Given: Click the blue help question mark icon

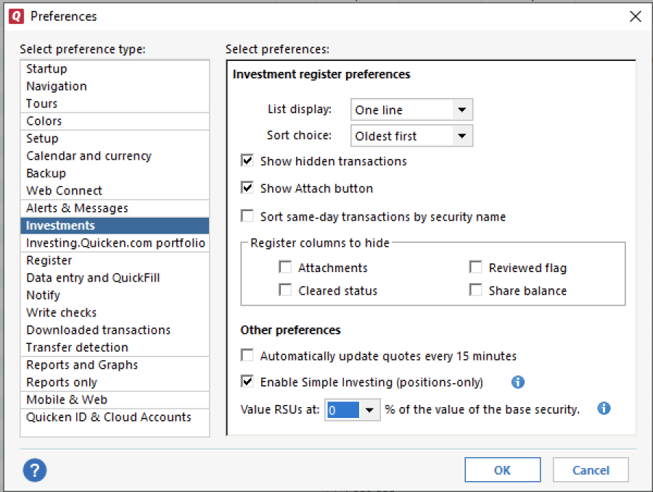Looking at the screenshot, I should (35, 470).
